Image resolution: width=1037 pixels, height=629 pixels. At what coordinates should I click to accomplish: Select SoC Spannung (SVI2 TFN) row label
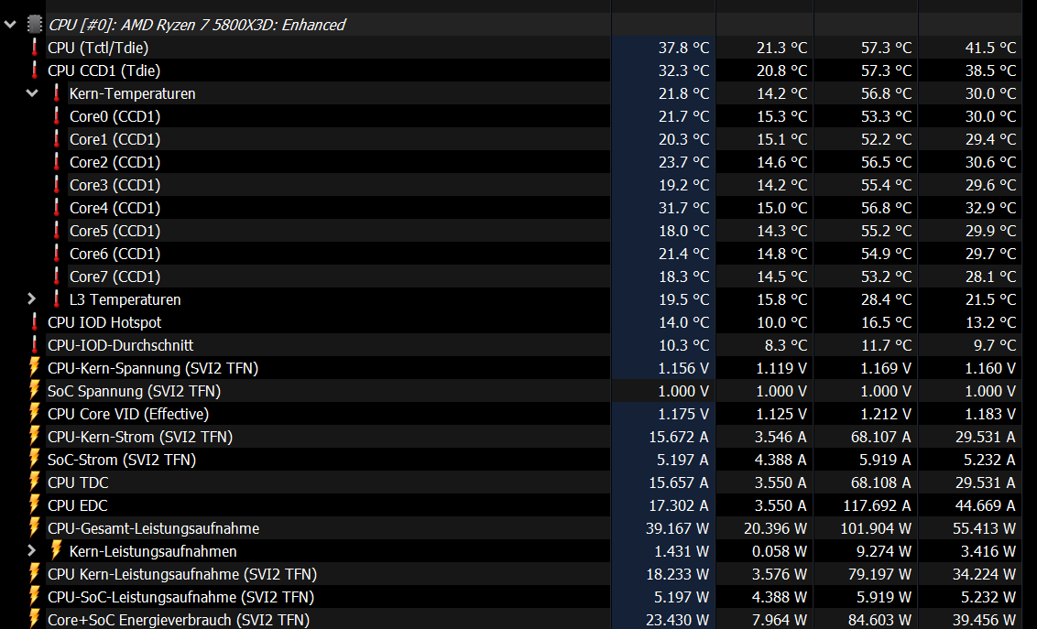[135, 391]
